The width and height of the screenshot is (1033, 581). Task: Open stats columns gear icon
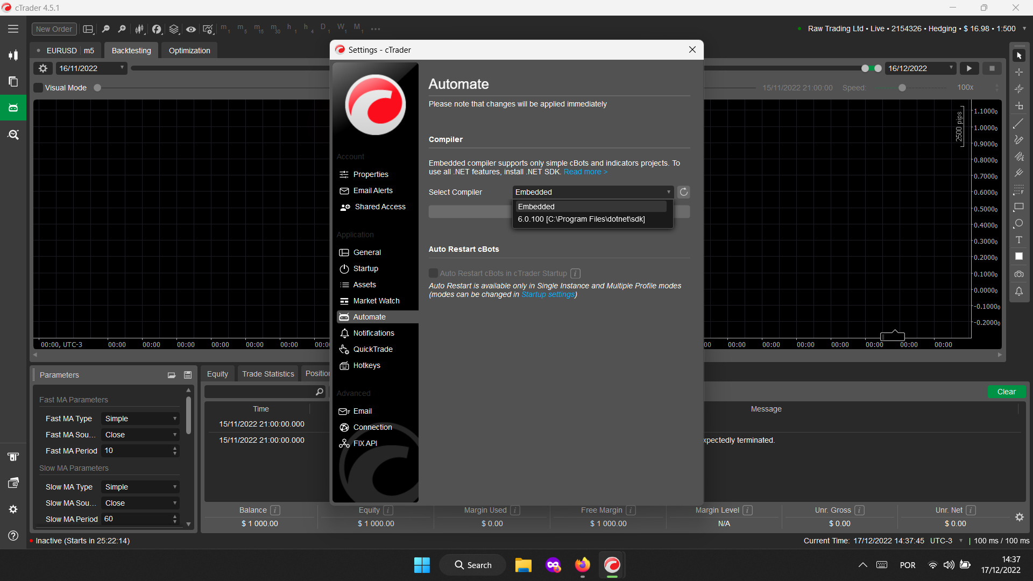1019,517
